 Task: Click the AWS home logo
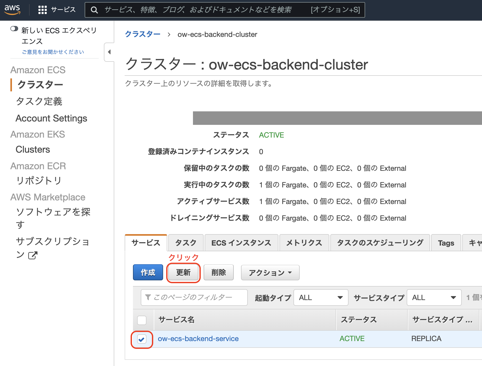12,9
